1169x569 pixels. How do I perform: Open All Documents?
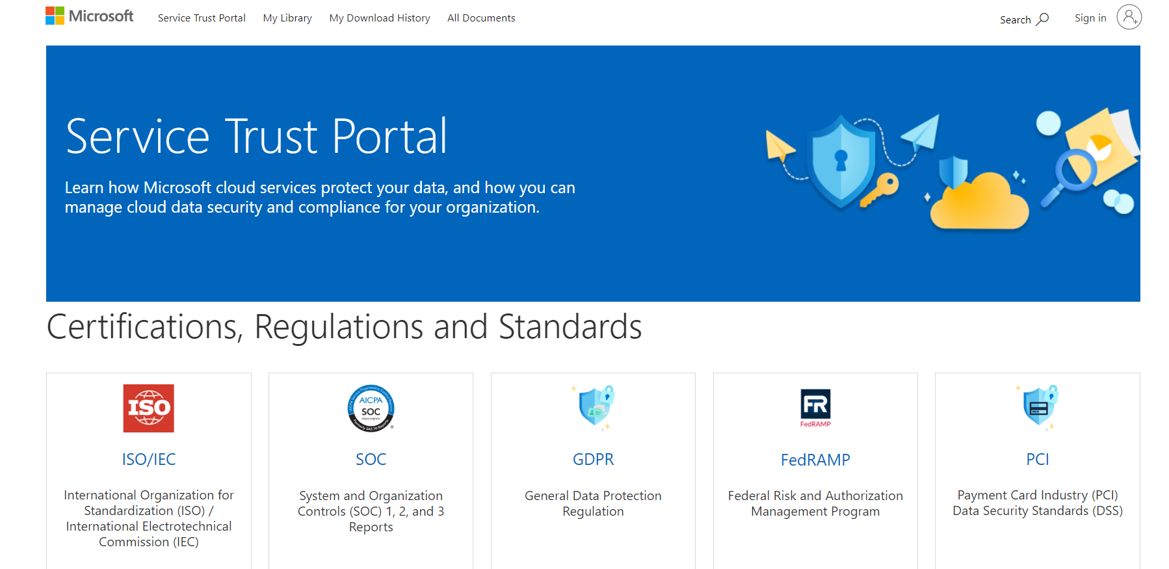click(x=481, y=18)
